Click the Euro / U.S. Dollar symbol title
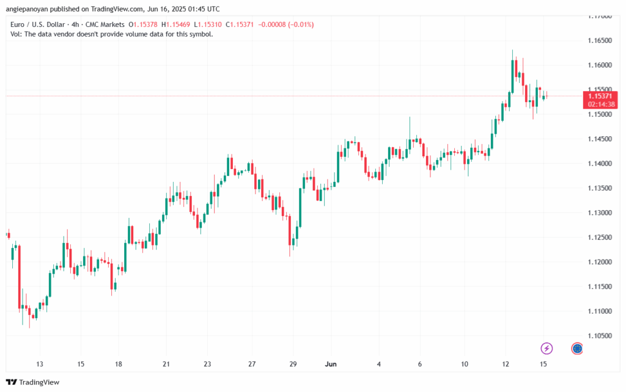This screenshot has width=626, height=392. [x=37, y=24]
